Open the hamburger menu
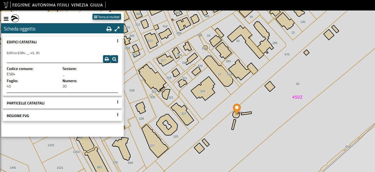 click(x=6, y=19)
